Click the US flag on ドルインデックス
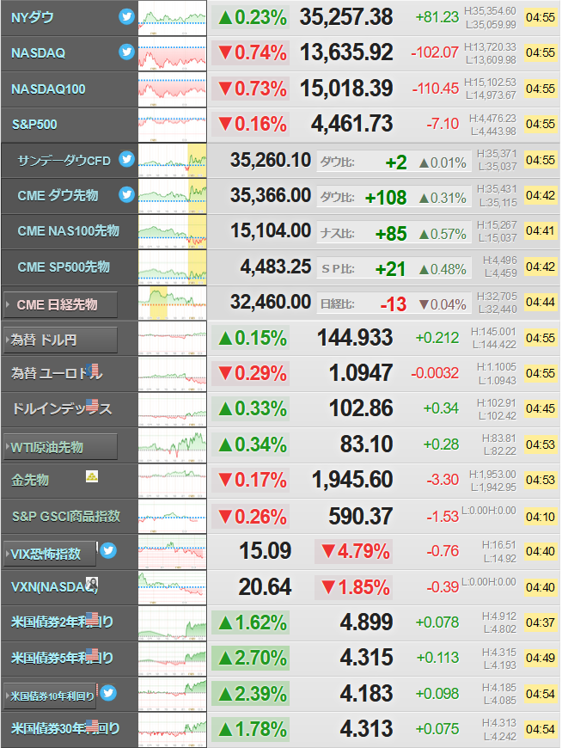 [92, 405]
